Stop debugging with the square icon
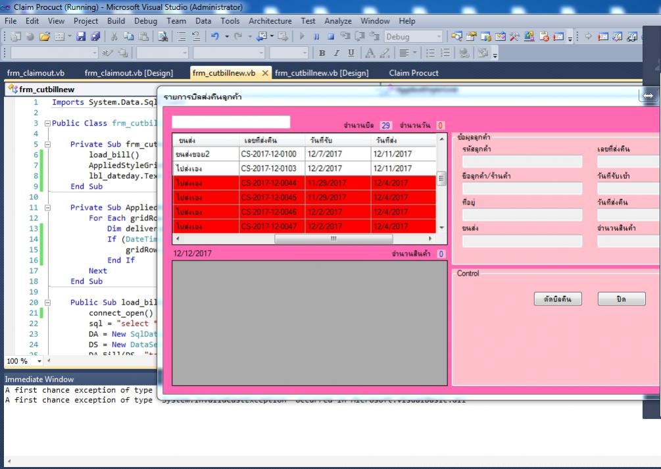 click(x=331, y=37)
